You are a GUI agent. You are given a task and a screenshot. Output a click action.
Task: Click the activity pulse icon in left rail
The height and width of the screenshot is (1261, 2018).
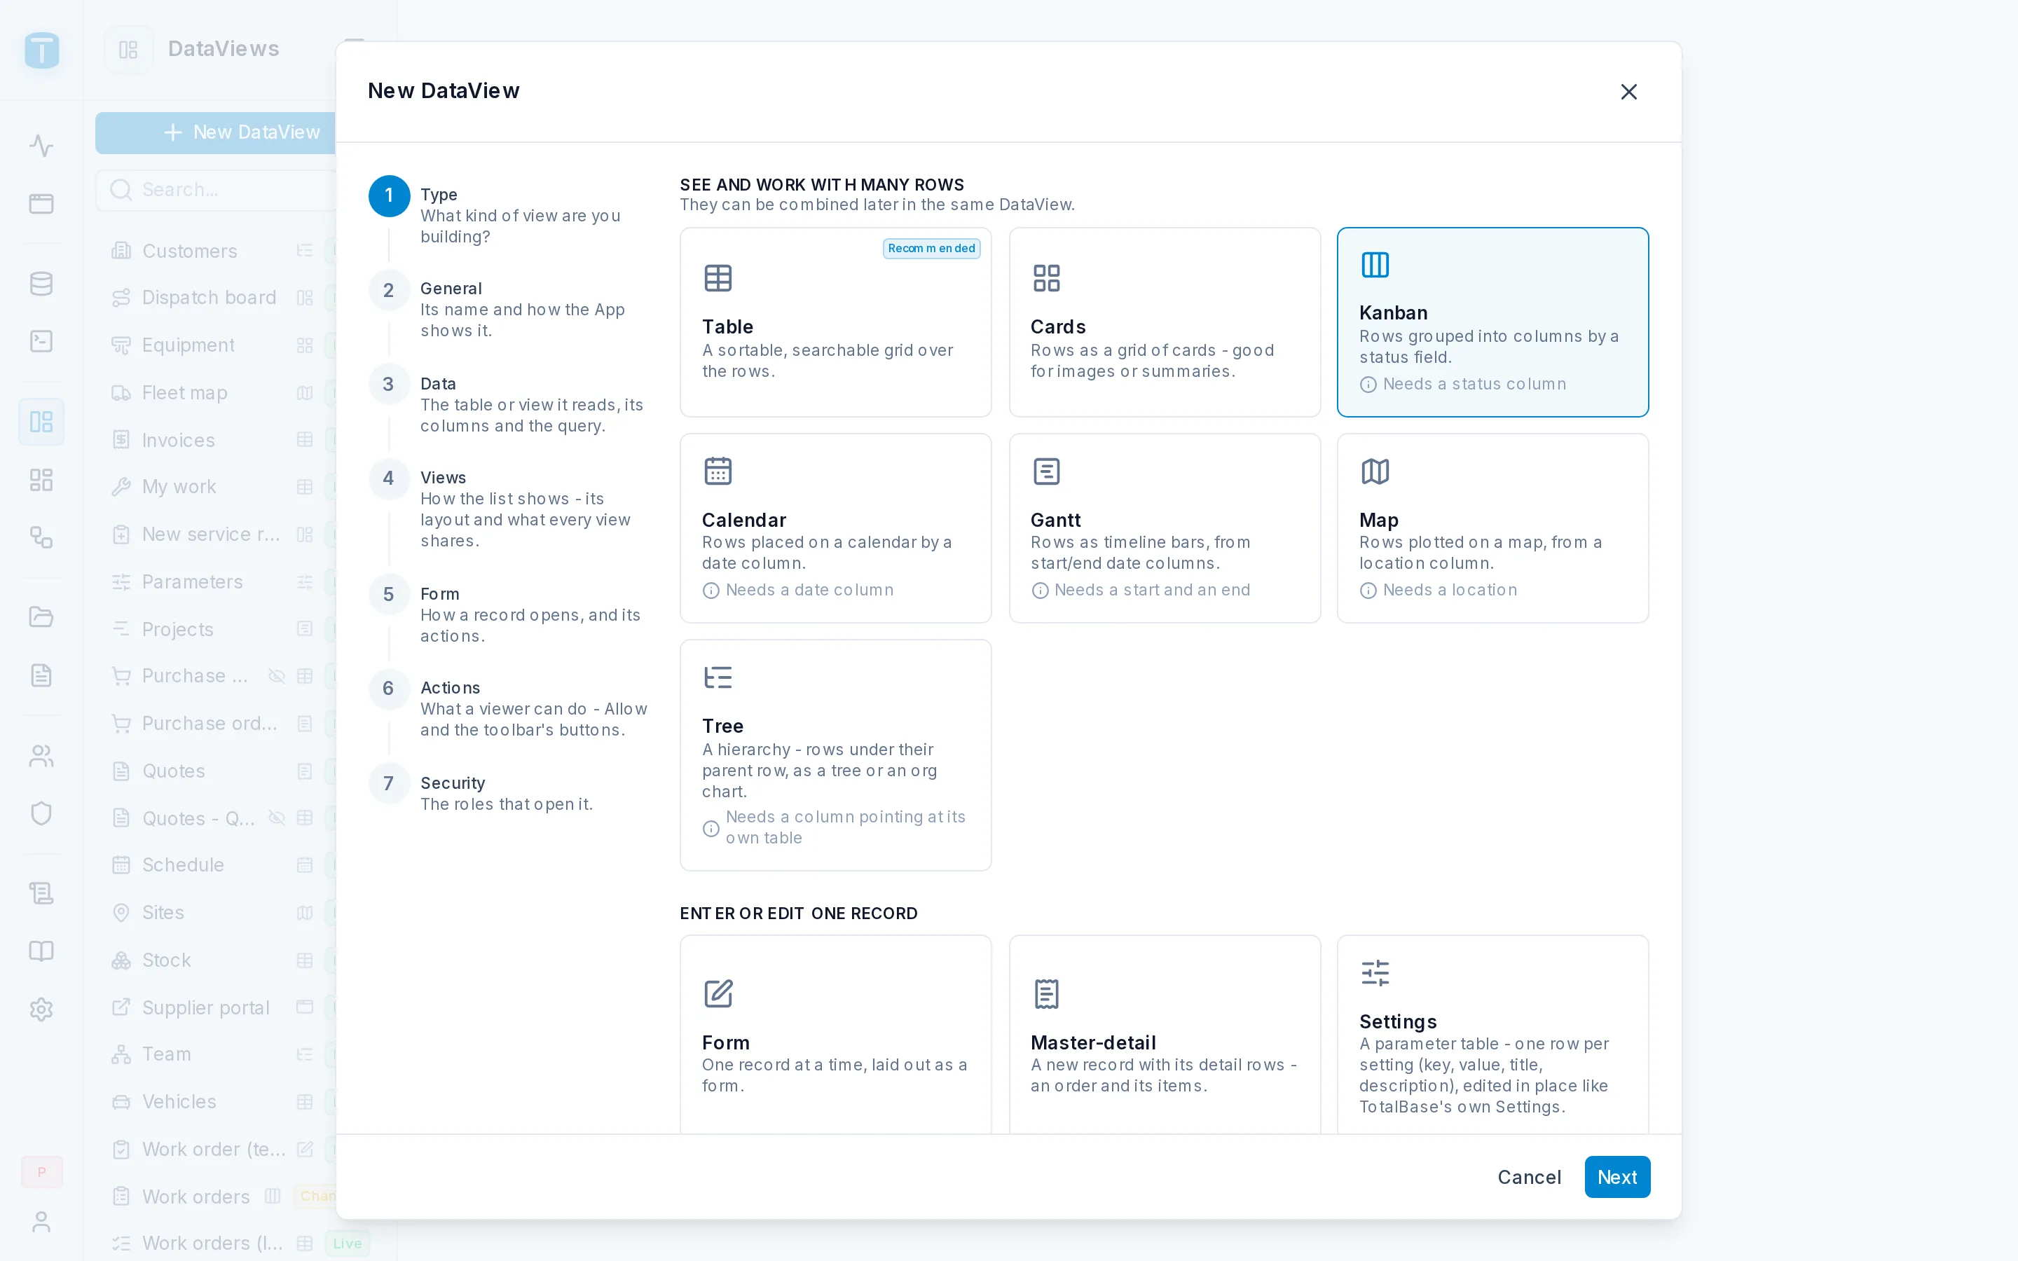(x=41, y=146)
